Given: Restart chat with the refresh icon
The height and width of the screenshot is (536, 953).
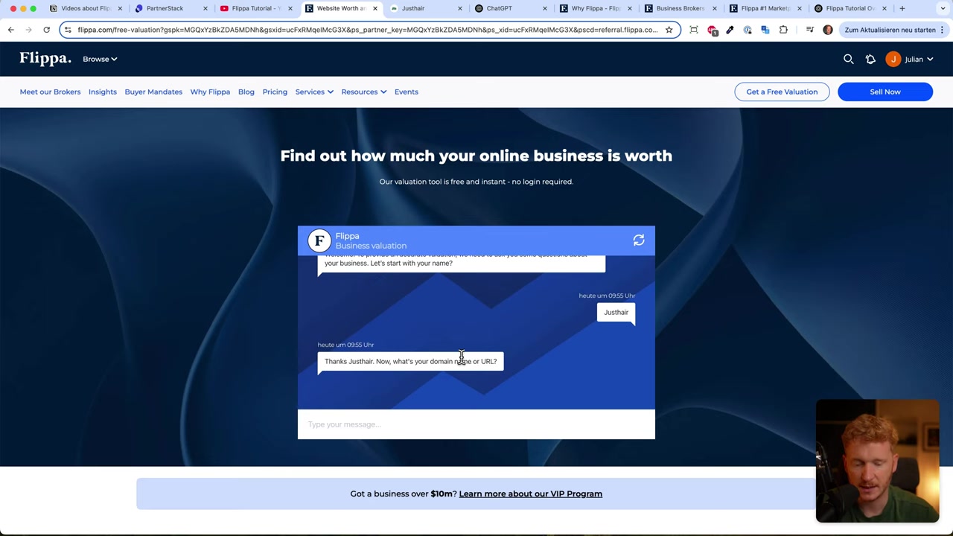Looking at the screenshot, I should pos(639,240).
